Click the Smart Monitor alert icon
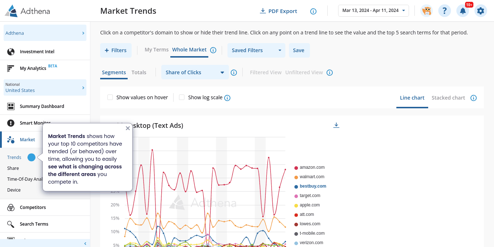Image resolution: width=494 pixels, height=247 pixels. (x=11, y=123)
